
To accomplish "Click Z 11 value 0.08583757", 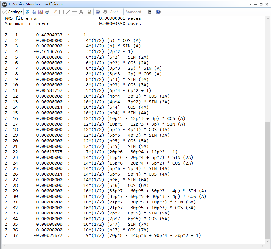I will click(49, 90).
